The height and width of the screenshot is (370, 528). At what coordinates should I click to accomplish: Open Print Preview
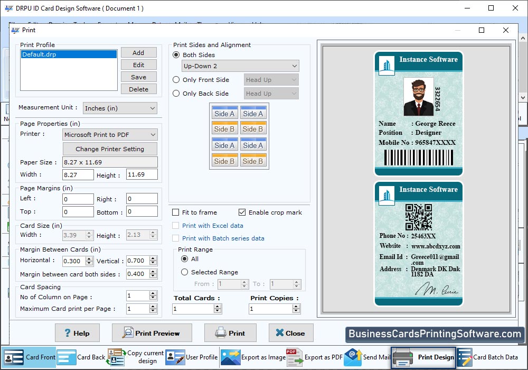152,333
